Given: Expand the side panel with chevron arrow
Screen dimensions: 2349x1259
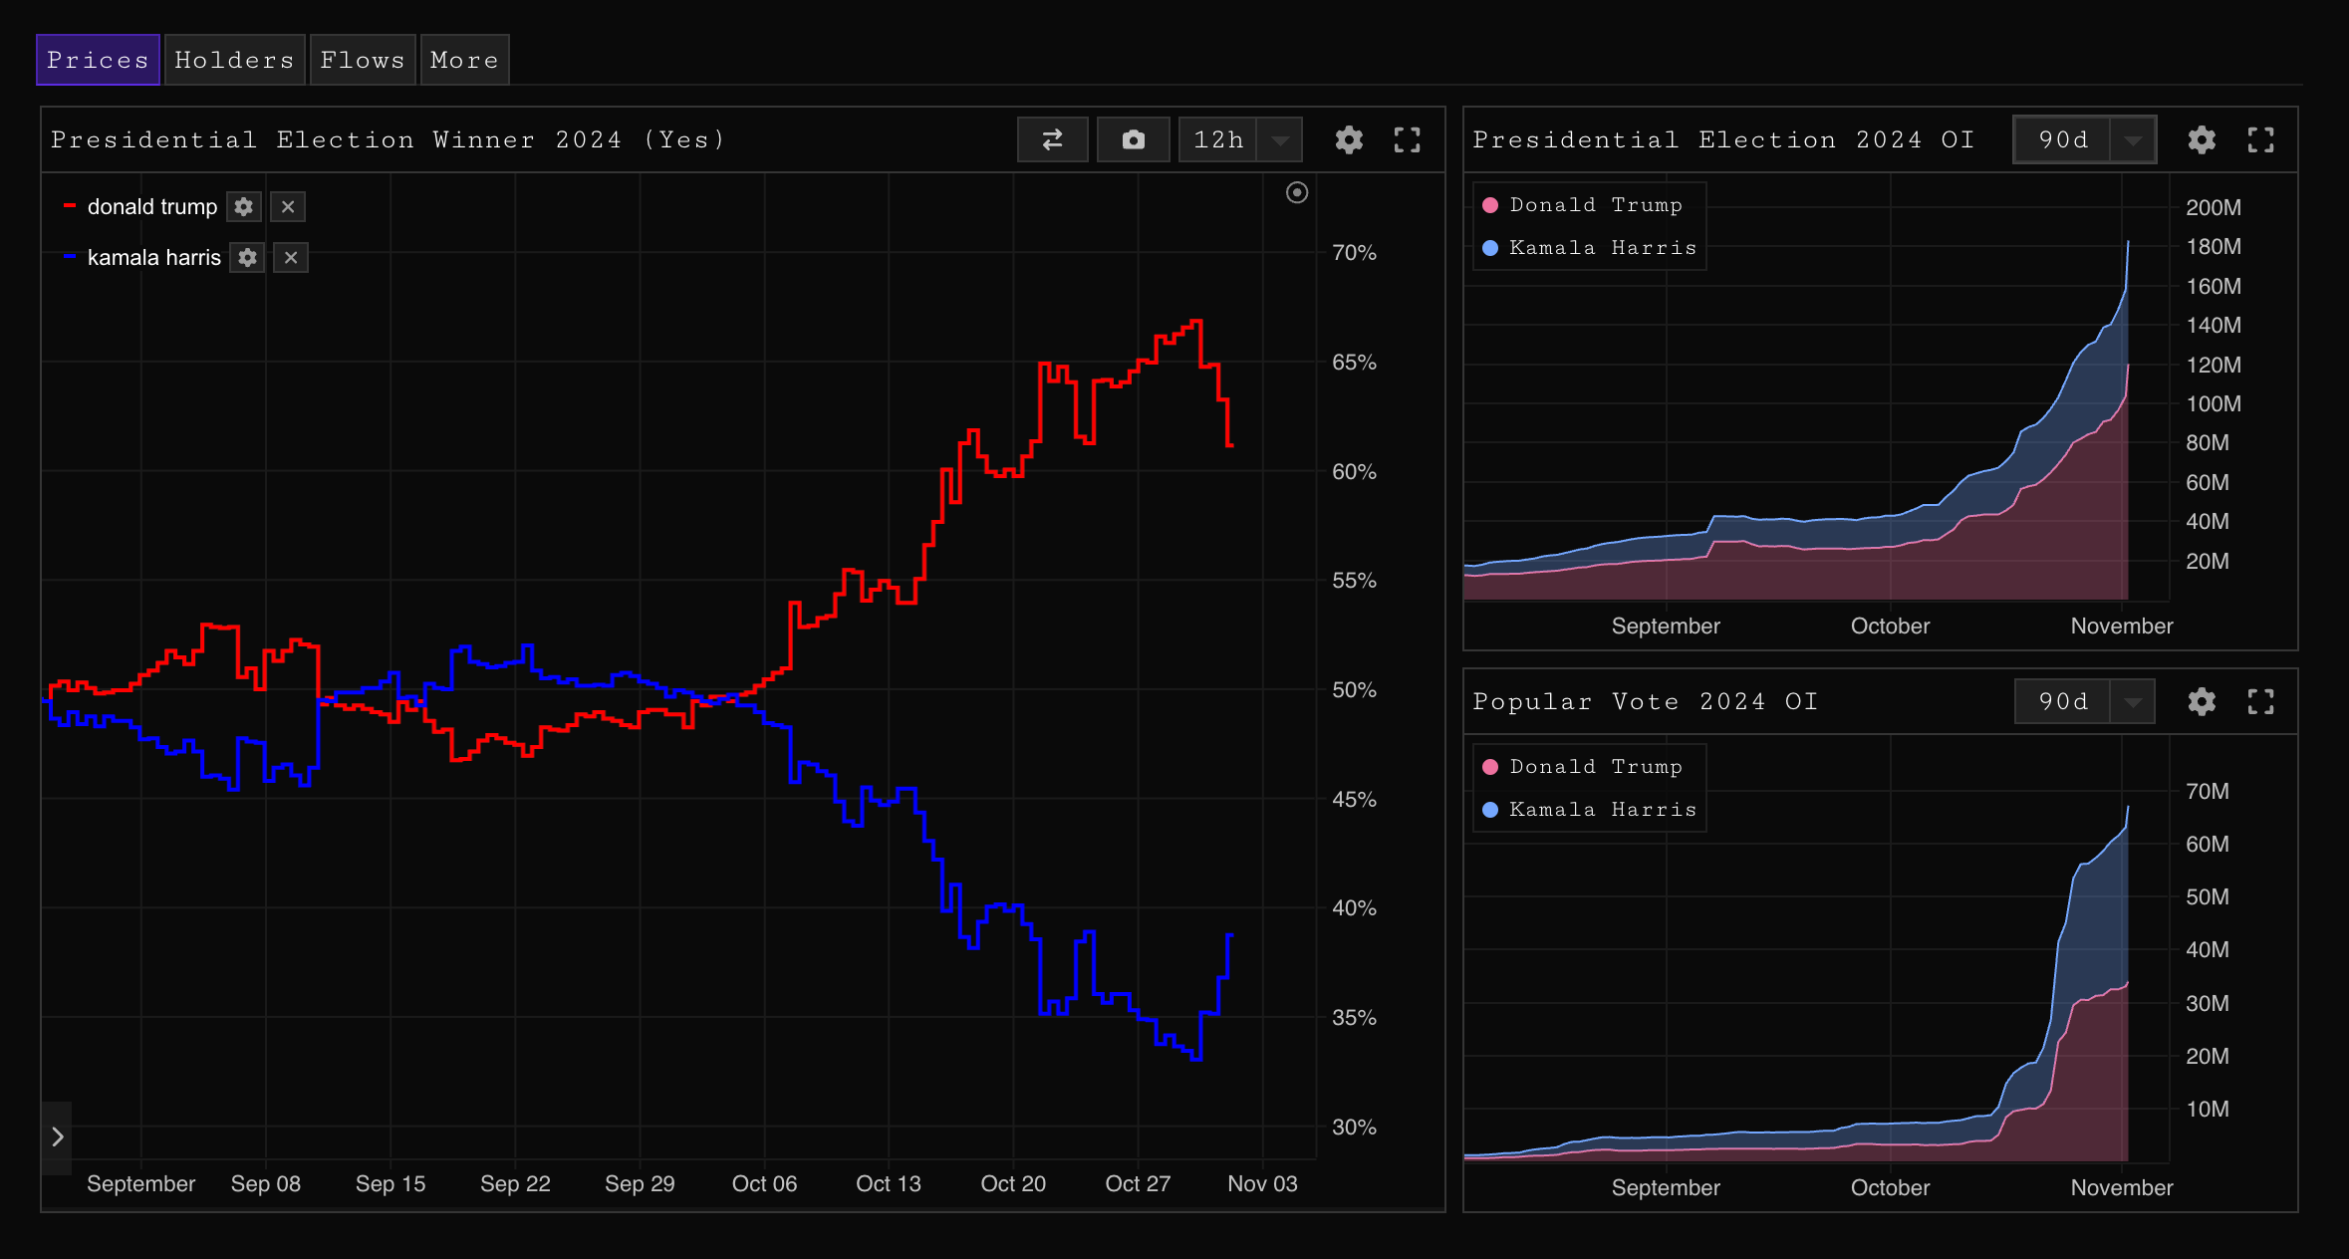Looking at the screenshot, I should tap(57, 1136).
